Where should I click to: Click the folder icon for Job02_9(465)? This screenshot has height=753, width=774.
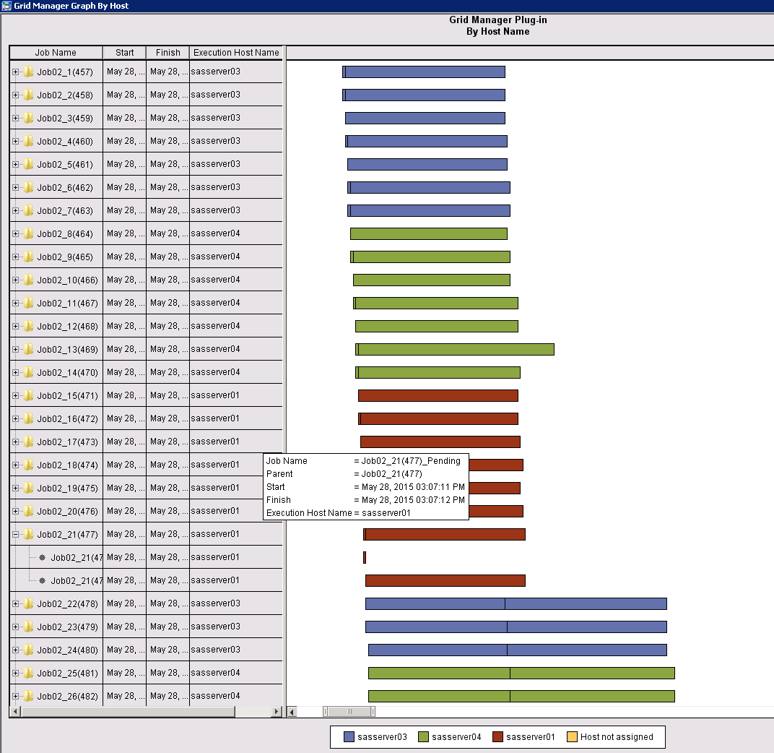[x=29, y=257]
